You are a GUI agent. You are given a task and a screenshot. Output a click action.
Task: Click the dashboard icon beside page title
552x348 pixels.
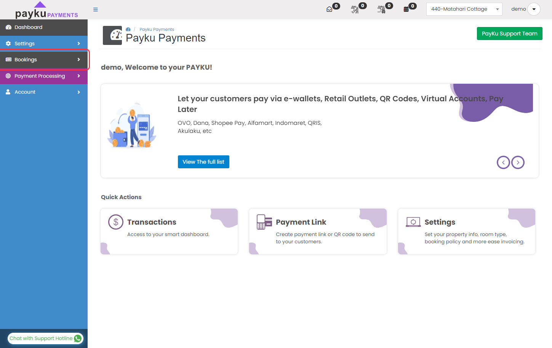point(112,35)
